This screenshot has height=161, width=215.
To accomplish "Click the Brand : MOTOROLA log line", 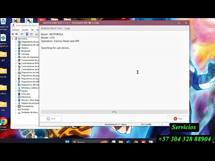I will pyautogui.click(x=52, y=34).
